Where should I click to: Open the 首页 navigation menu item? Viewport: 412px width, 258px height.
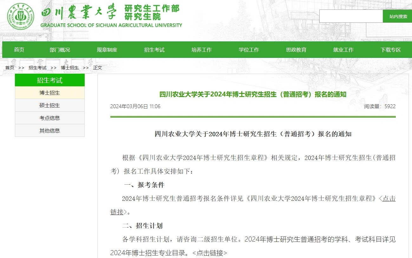click(x=19, y=50)
